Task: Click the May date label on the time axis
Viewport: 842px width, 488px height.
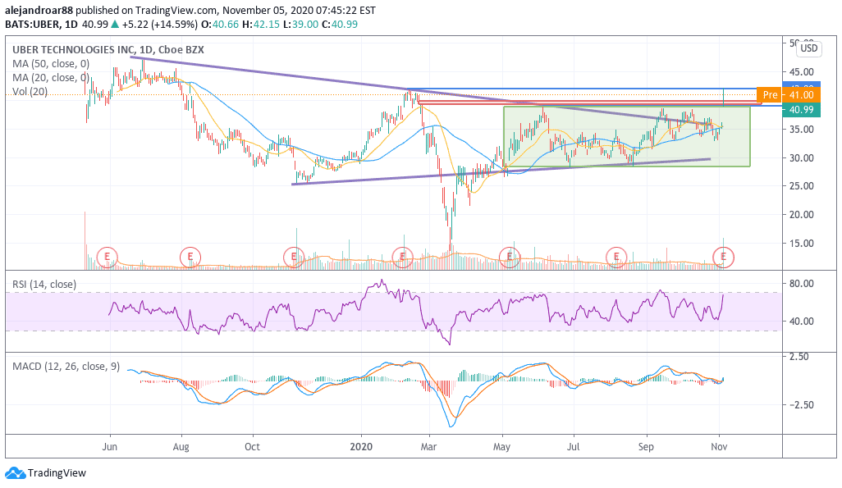Action: click(501, 447)
